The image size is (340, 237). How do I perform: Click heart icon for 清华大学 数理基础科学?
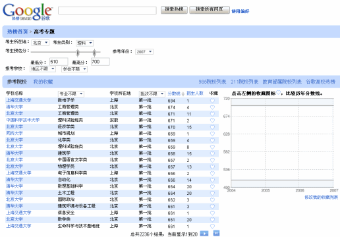(212, 186)
